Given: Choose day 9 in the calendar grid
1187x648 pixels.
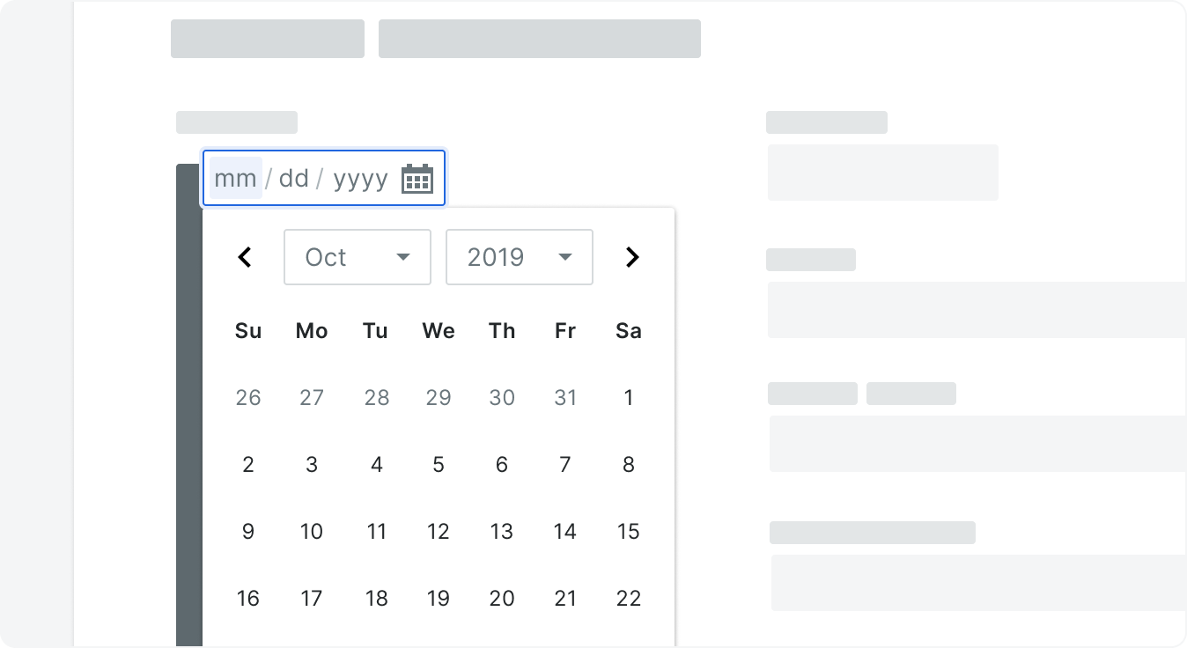Looking at the screenshot, I should [248, 532].
